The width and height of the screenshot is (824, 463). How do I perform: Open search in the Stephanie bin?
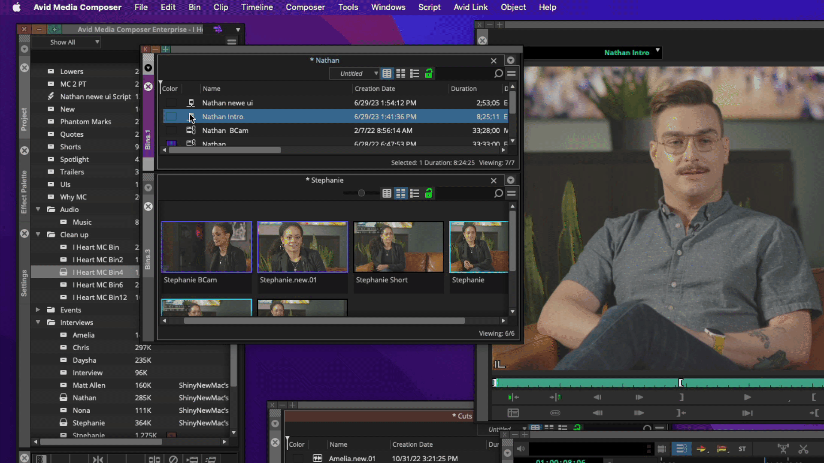[x=498, y=193]
